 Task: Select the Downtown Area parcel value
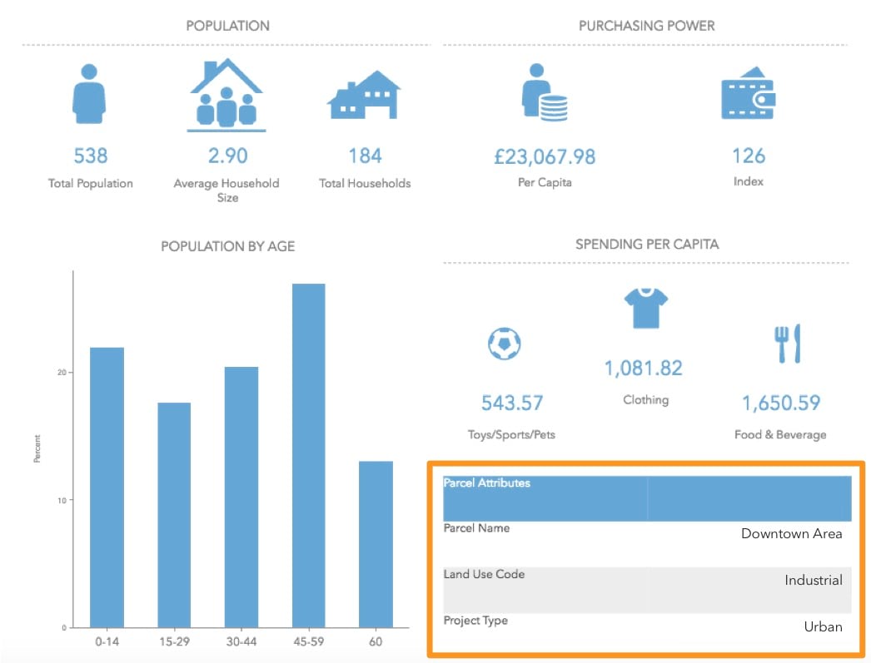[x=792, y=534]
